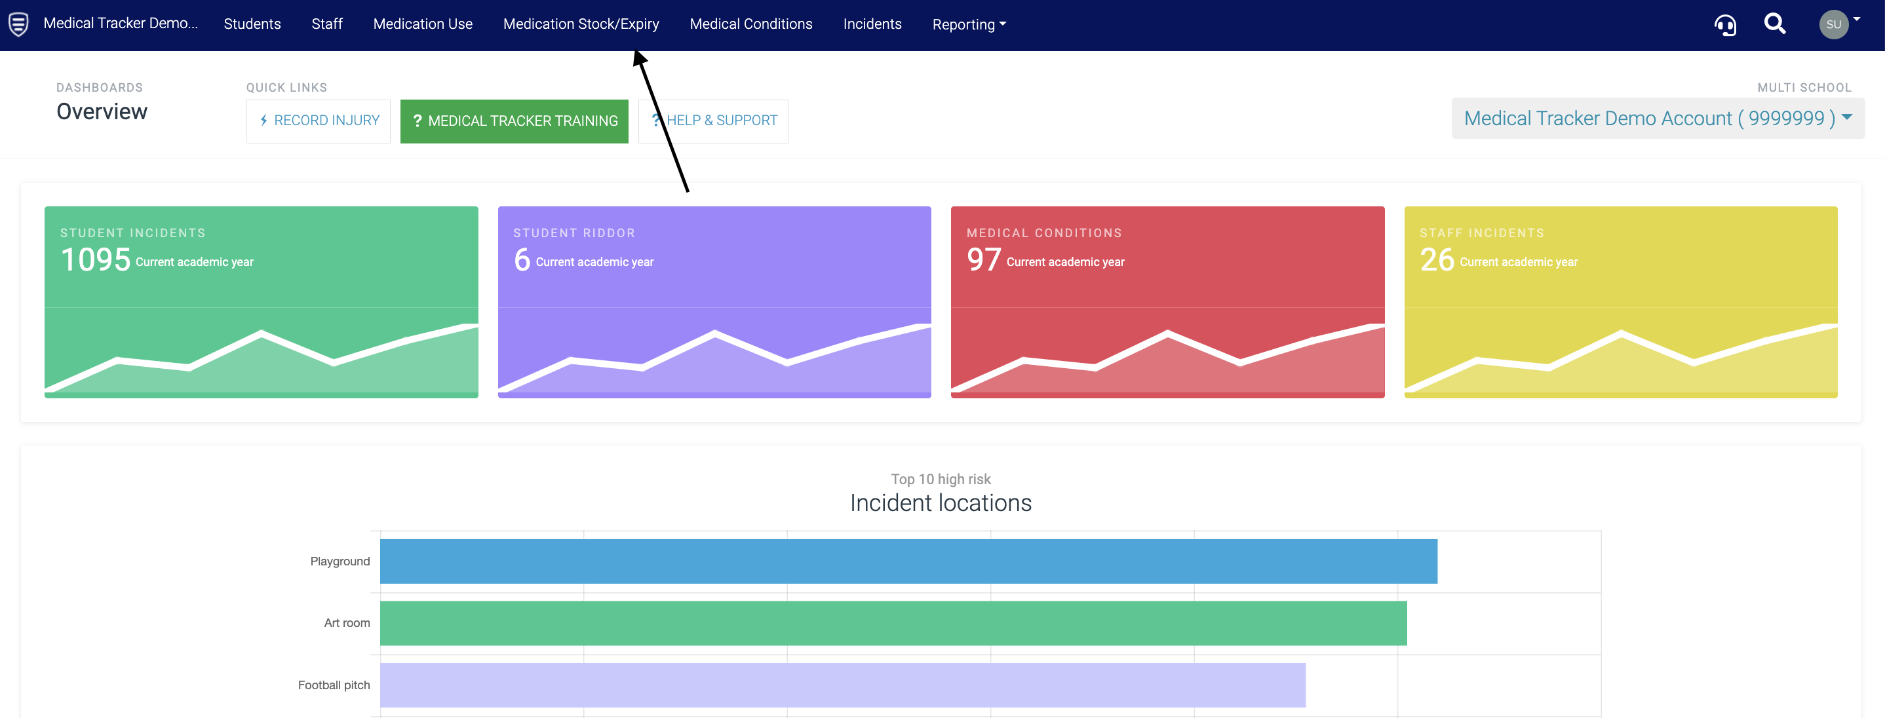Open the Incidents nav item

(872, 24)
